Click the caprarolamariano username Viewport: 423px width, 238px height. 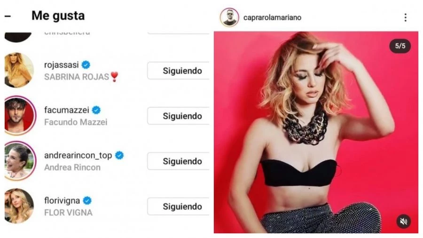click(x=272, y=17)
